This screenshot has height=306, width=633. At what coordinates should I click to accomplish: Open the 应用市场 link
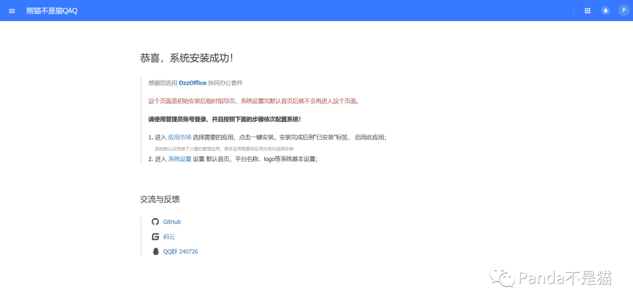click(180, 137)
